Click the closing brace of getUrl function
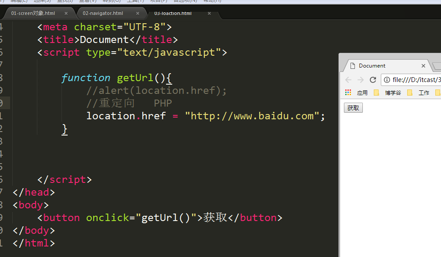 tap(65, 129)
